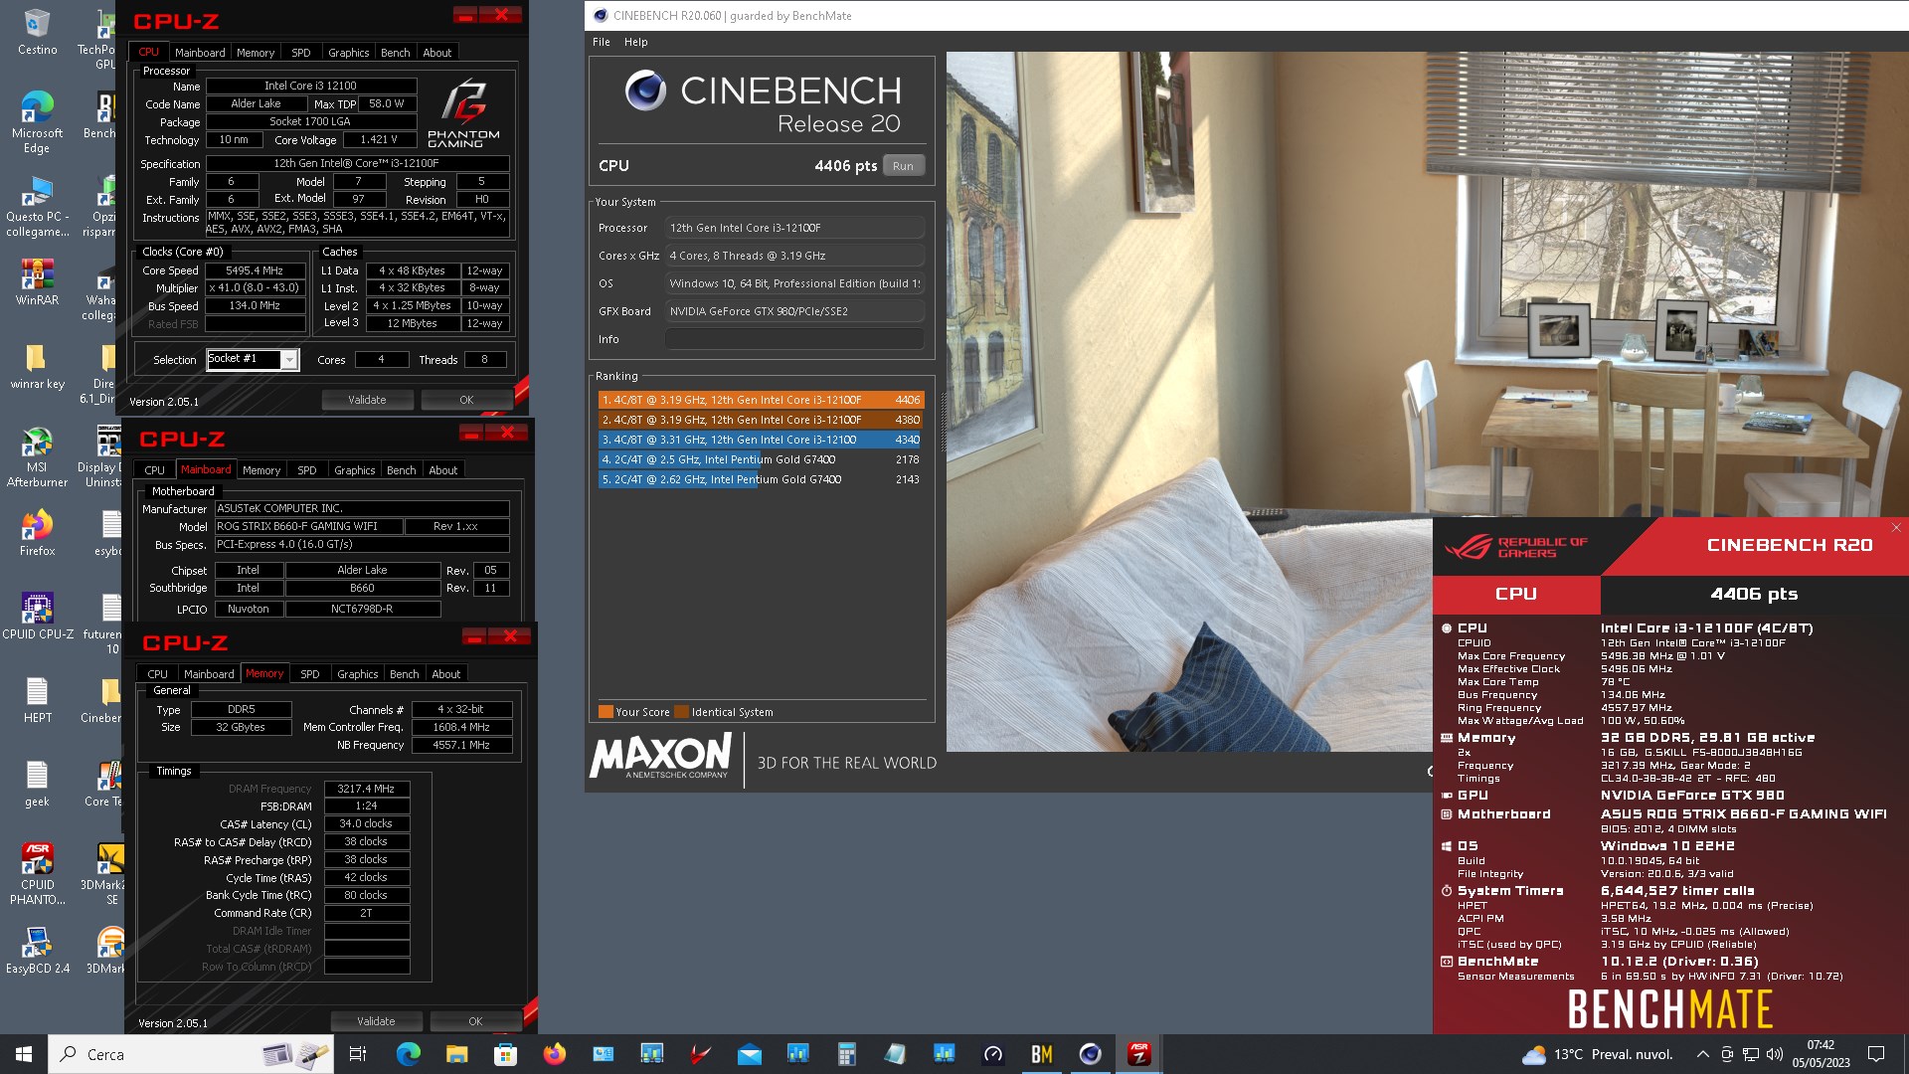Screen dimensions: 1909x1074
Task: Select top ranking entry with 4406 score
Action: pyautogui.click(x=761, y=400)
